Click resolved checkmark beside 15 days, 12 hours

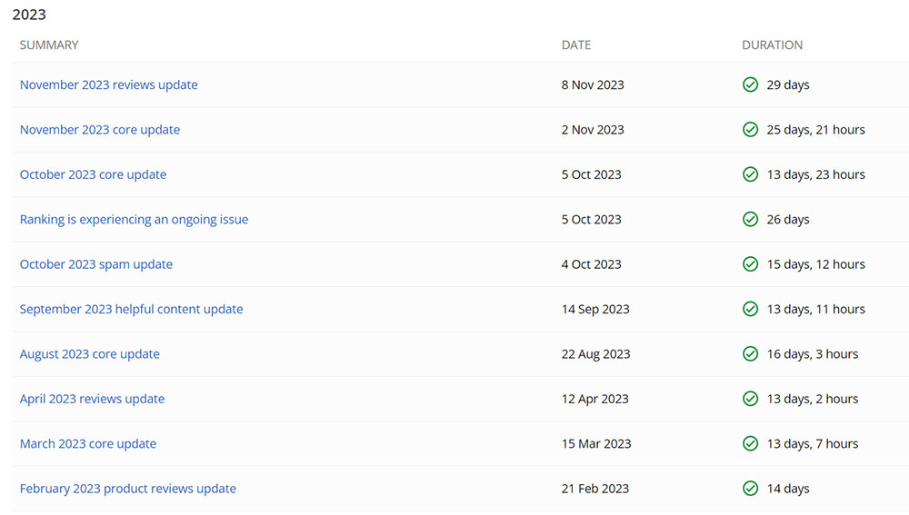[750, 264]
